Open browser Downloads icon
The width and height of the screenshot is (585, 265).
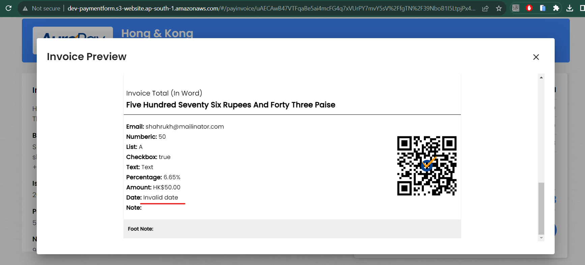tap(569, 8)
